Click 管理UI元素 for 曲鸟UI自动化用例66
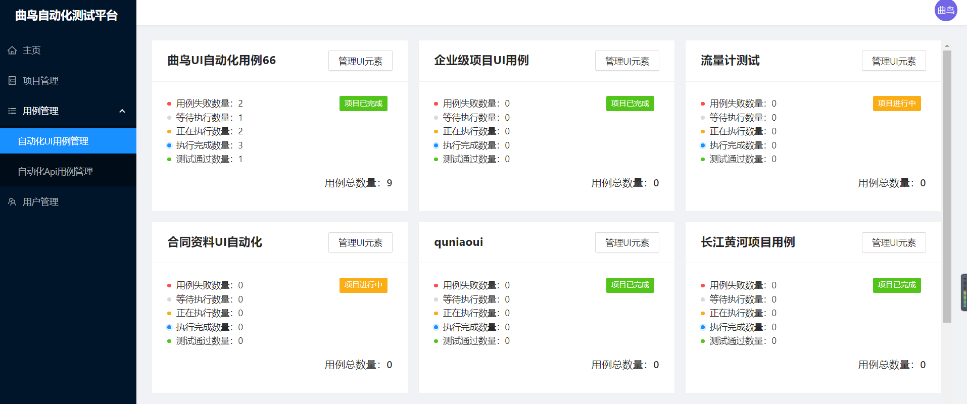967x404 pixels. point(360,61)
